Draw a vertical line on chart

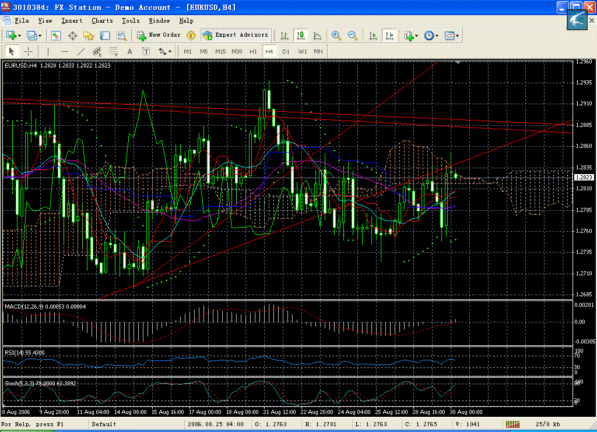(x=48, y=51)
